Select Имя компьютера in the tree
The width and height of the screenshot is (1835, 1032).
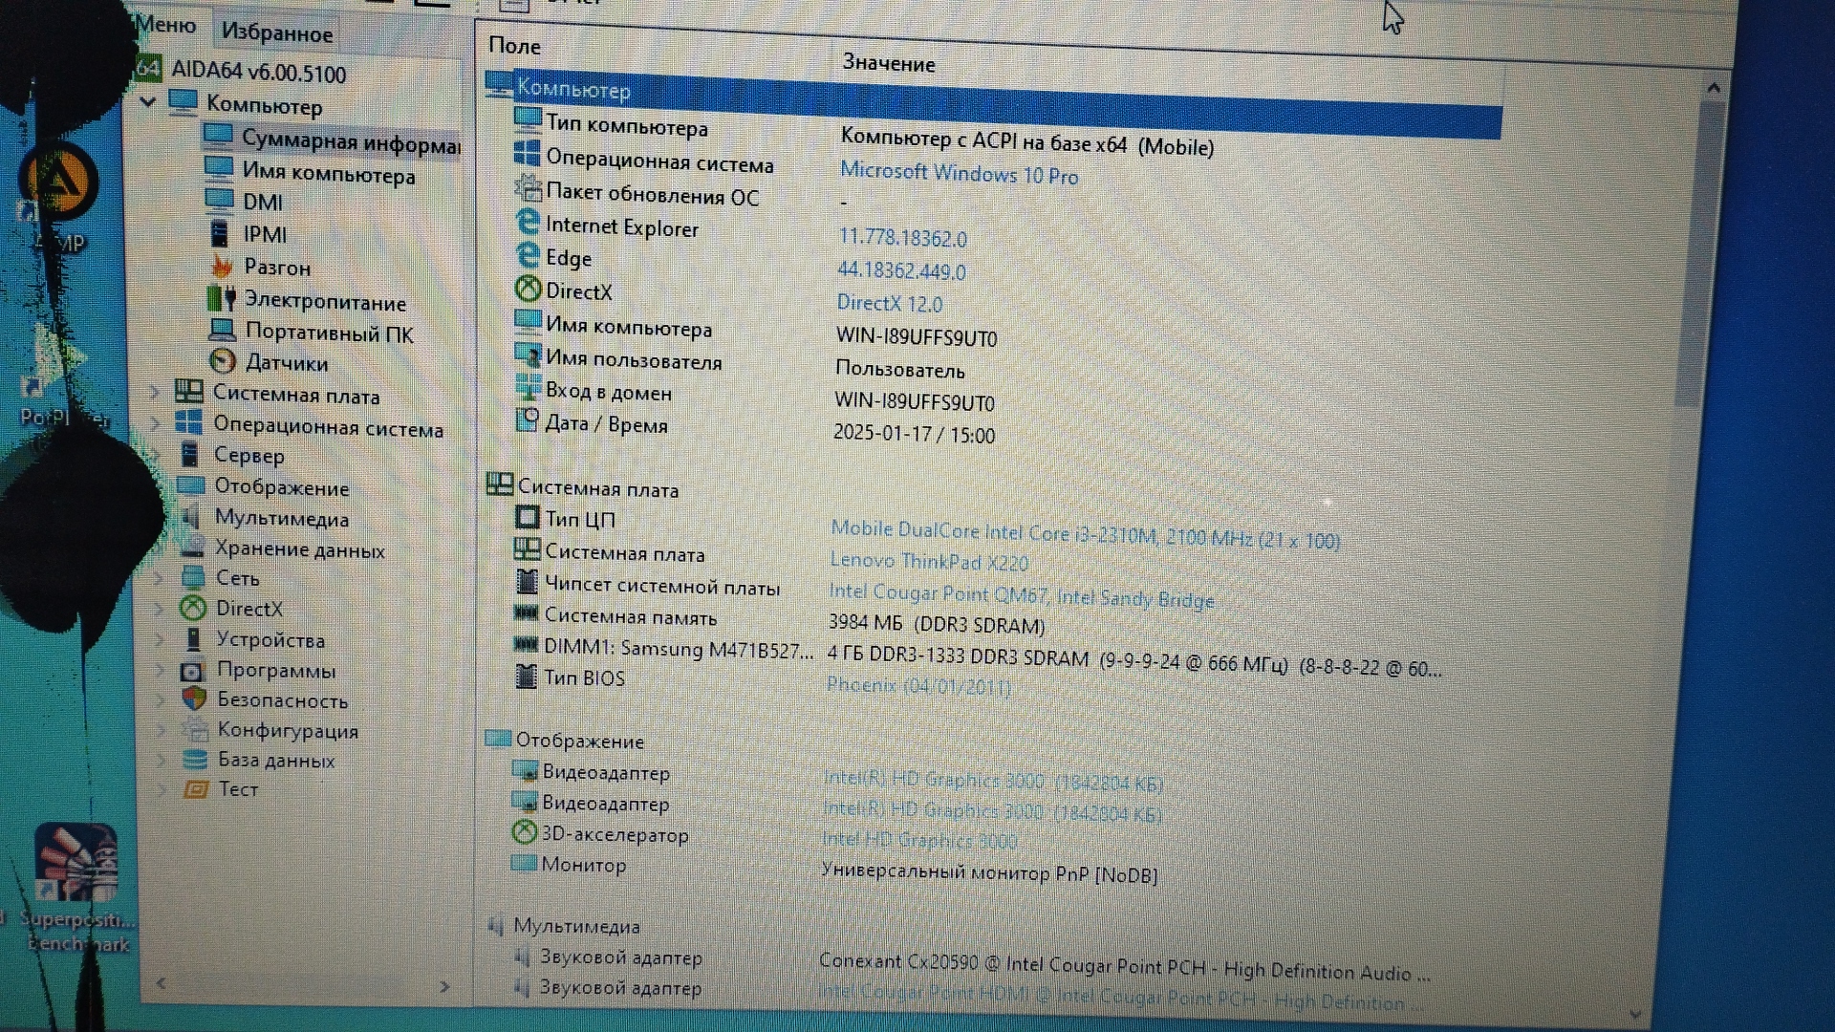pos(312,173)
